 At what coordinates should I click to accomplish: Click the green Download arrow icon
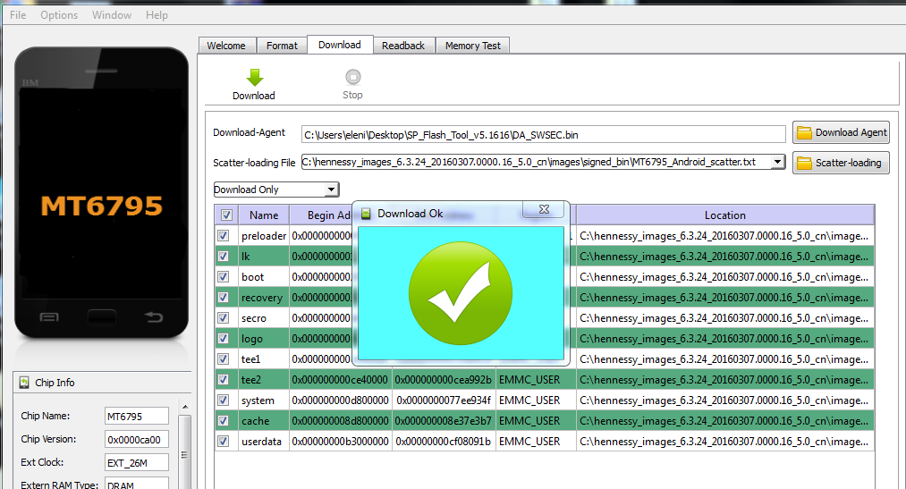(x=254, y=78)
